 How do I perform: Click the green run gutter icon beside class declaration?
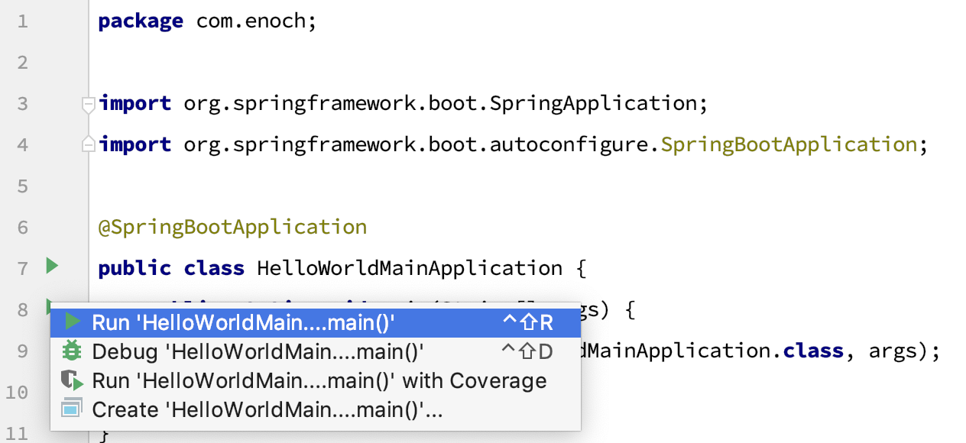click(51, 266)
